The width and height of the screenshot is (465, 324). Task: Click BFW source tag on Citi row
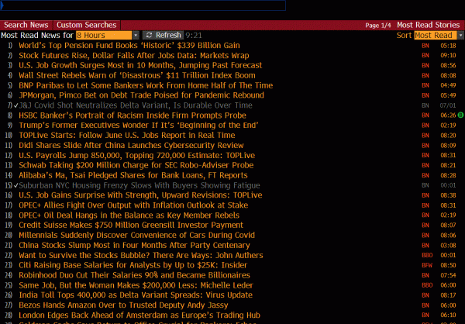tap(427, 265)
